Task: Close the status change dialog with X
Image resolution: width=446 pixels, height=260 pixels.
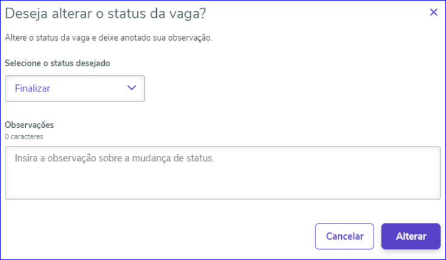Action: tap(433, 12)
